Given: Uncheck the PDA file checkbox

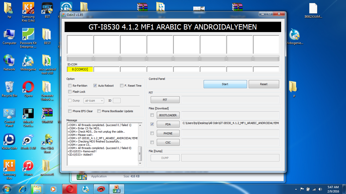Looking at the screenshot, I should (152, 124).
